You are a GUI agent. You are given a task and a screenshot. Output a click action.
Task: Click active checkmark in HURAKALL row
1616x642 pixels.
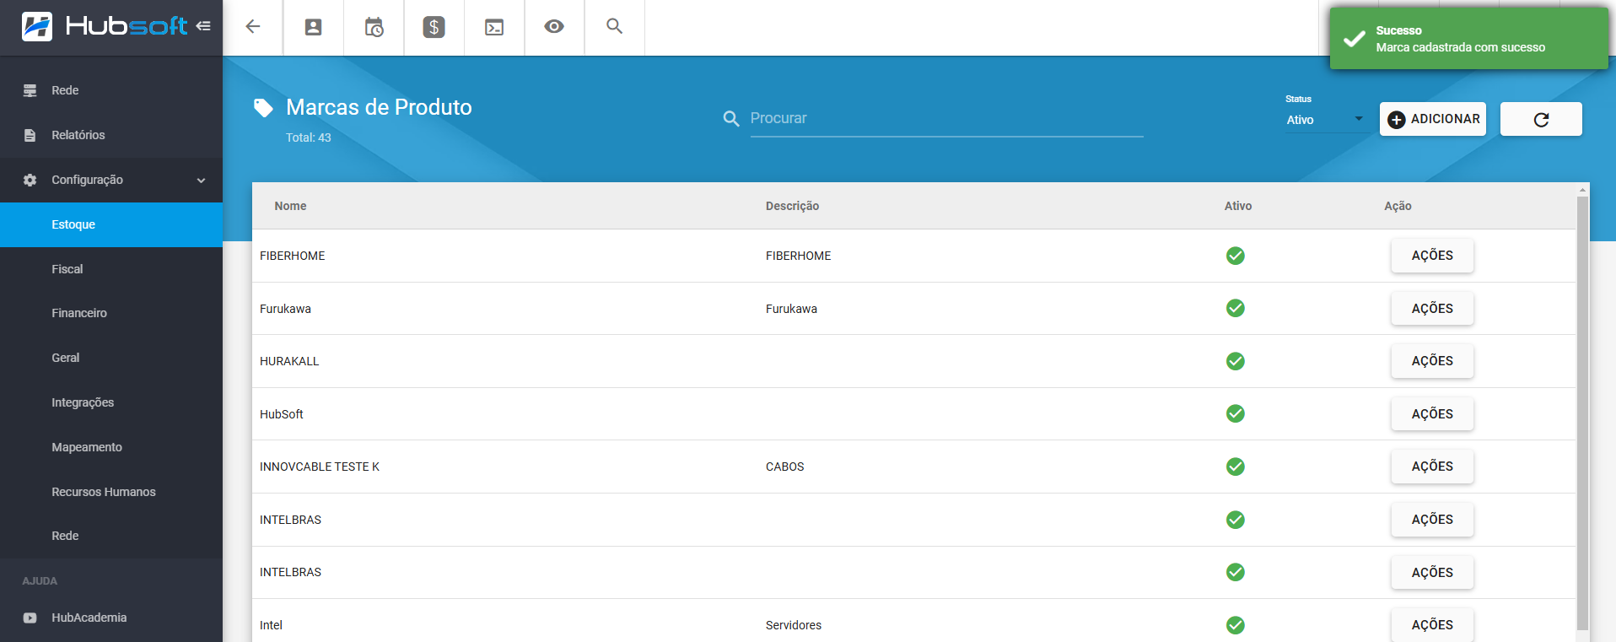pyautogui.click(x=1236, y=361)
